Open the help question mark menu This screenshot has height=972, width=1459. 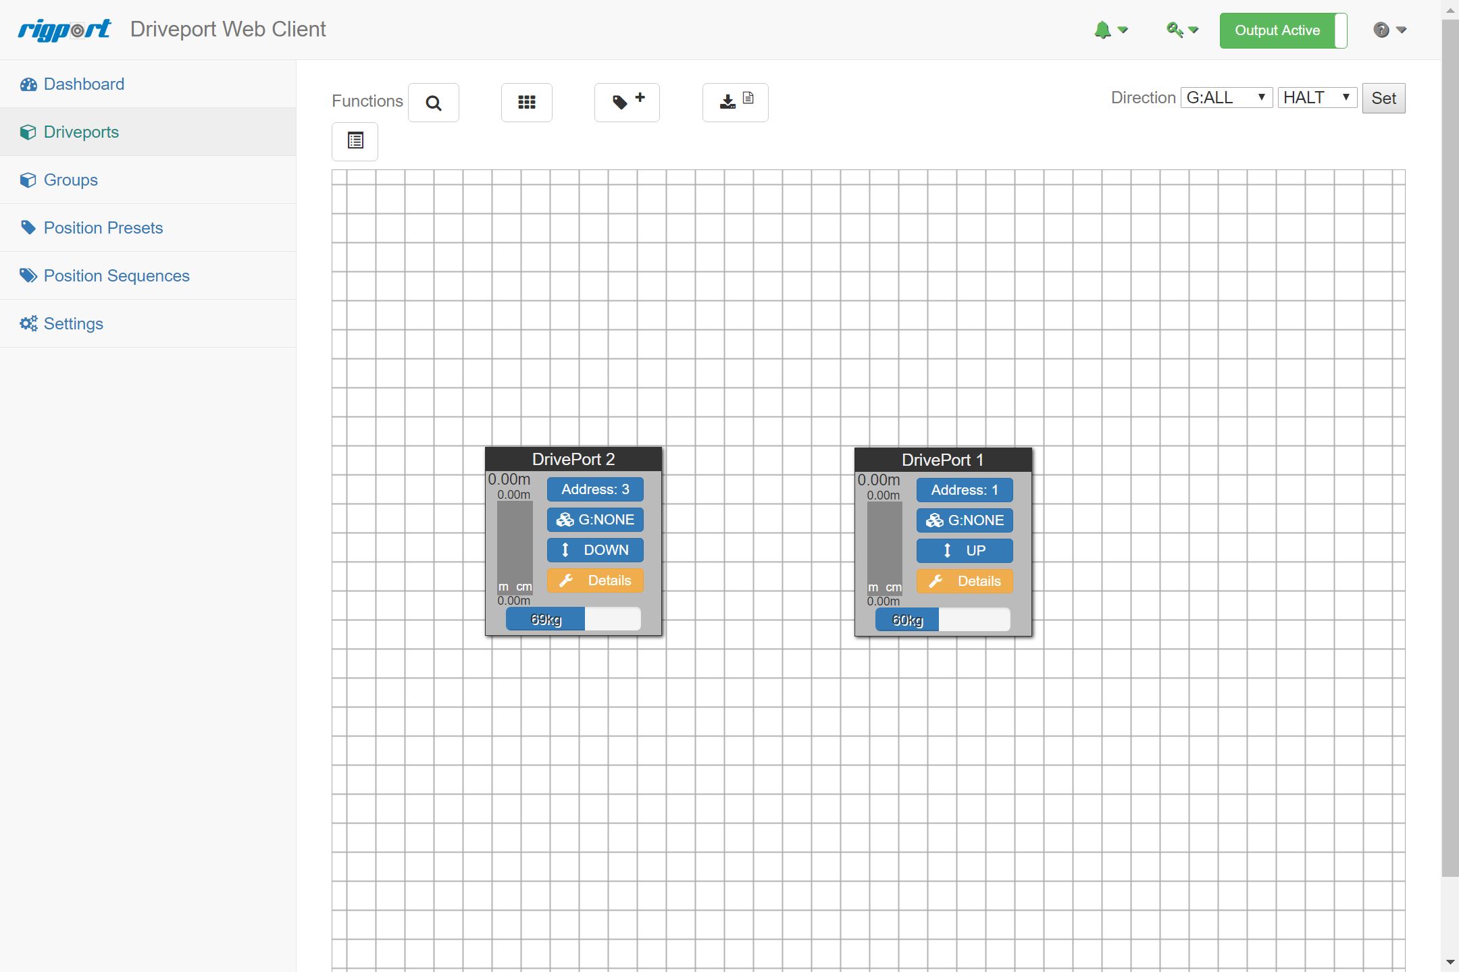(x=1389, y=30)
